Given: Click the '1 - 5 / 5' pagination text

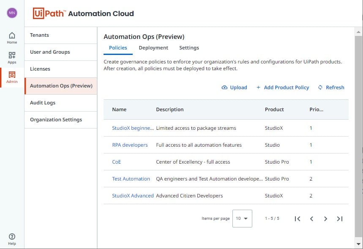Looking at the screenshot, I should [272, 219].
